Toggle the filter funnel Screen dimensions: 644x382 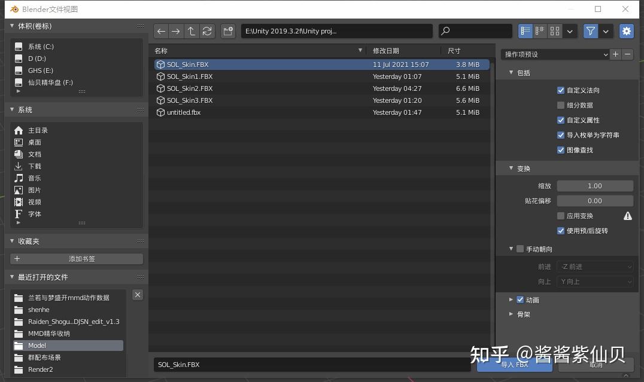590,31
